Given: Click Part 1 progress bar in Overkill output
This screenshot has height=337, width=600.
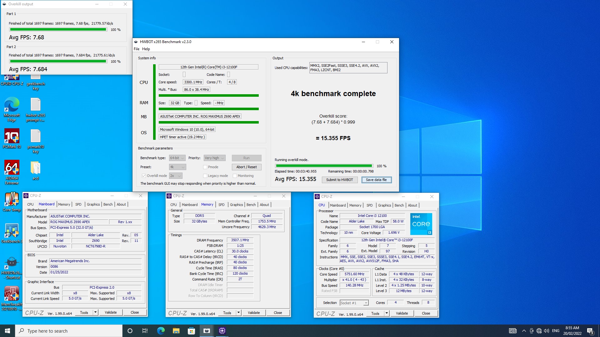Looking at the screenshot, I should 58,29.
